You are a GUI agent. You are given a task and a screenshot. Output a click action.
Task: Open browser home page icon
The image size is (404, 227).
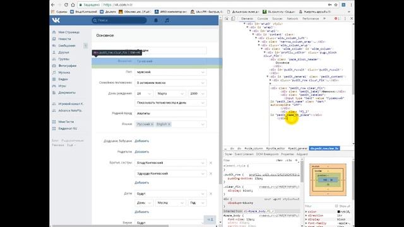click(73, 4)
